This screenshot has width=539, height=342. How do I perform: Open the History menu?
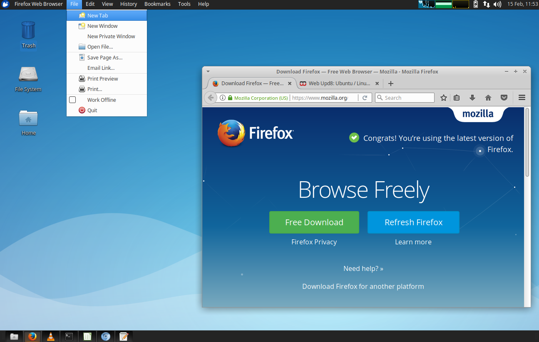(129, 4)
